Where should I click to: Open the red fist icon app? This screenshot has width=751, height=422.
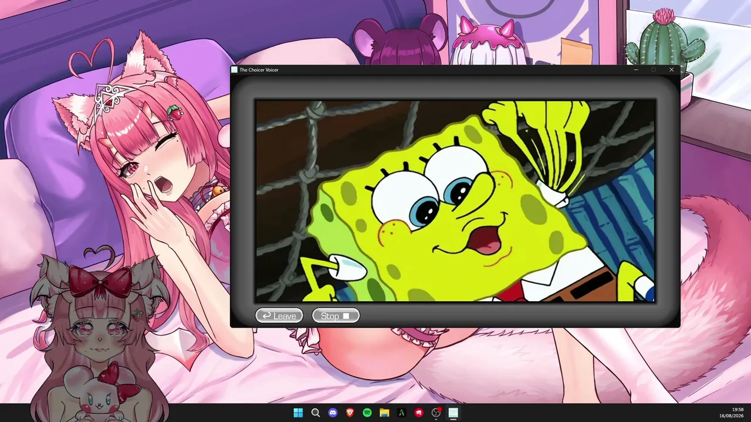click(x=419, y=413)
